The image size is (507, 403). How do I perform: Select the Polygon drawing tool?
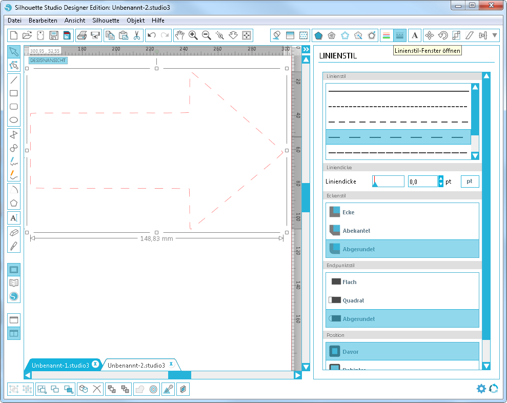(x=14, y=203)
